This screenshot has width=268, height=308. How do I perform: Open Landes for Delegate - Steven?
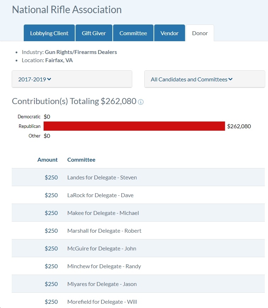coord(102,177)
